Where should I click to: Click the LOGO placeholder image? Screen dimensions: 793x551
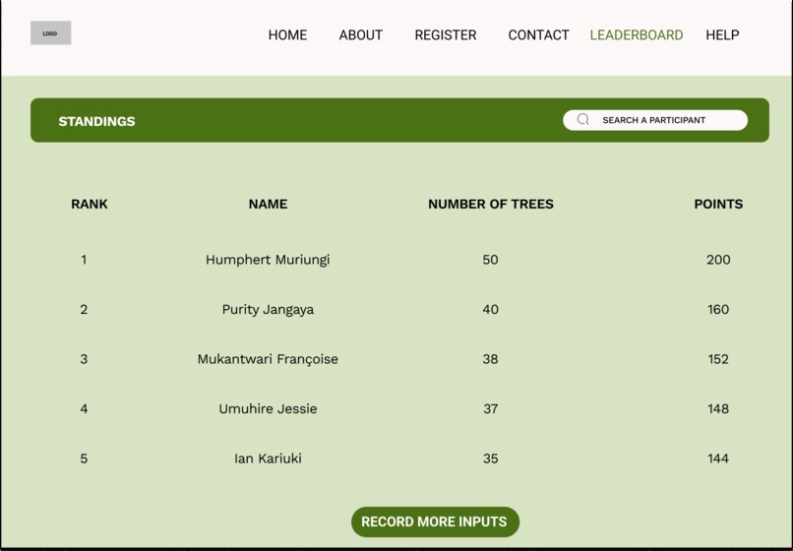point(50,32)
